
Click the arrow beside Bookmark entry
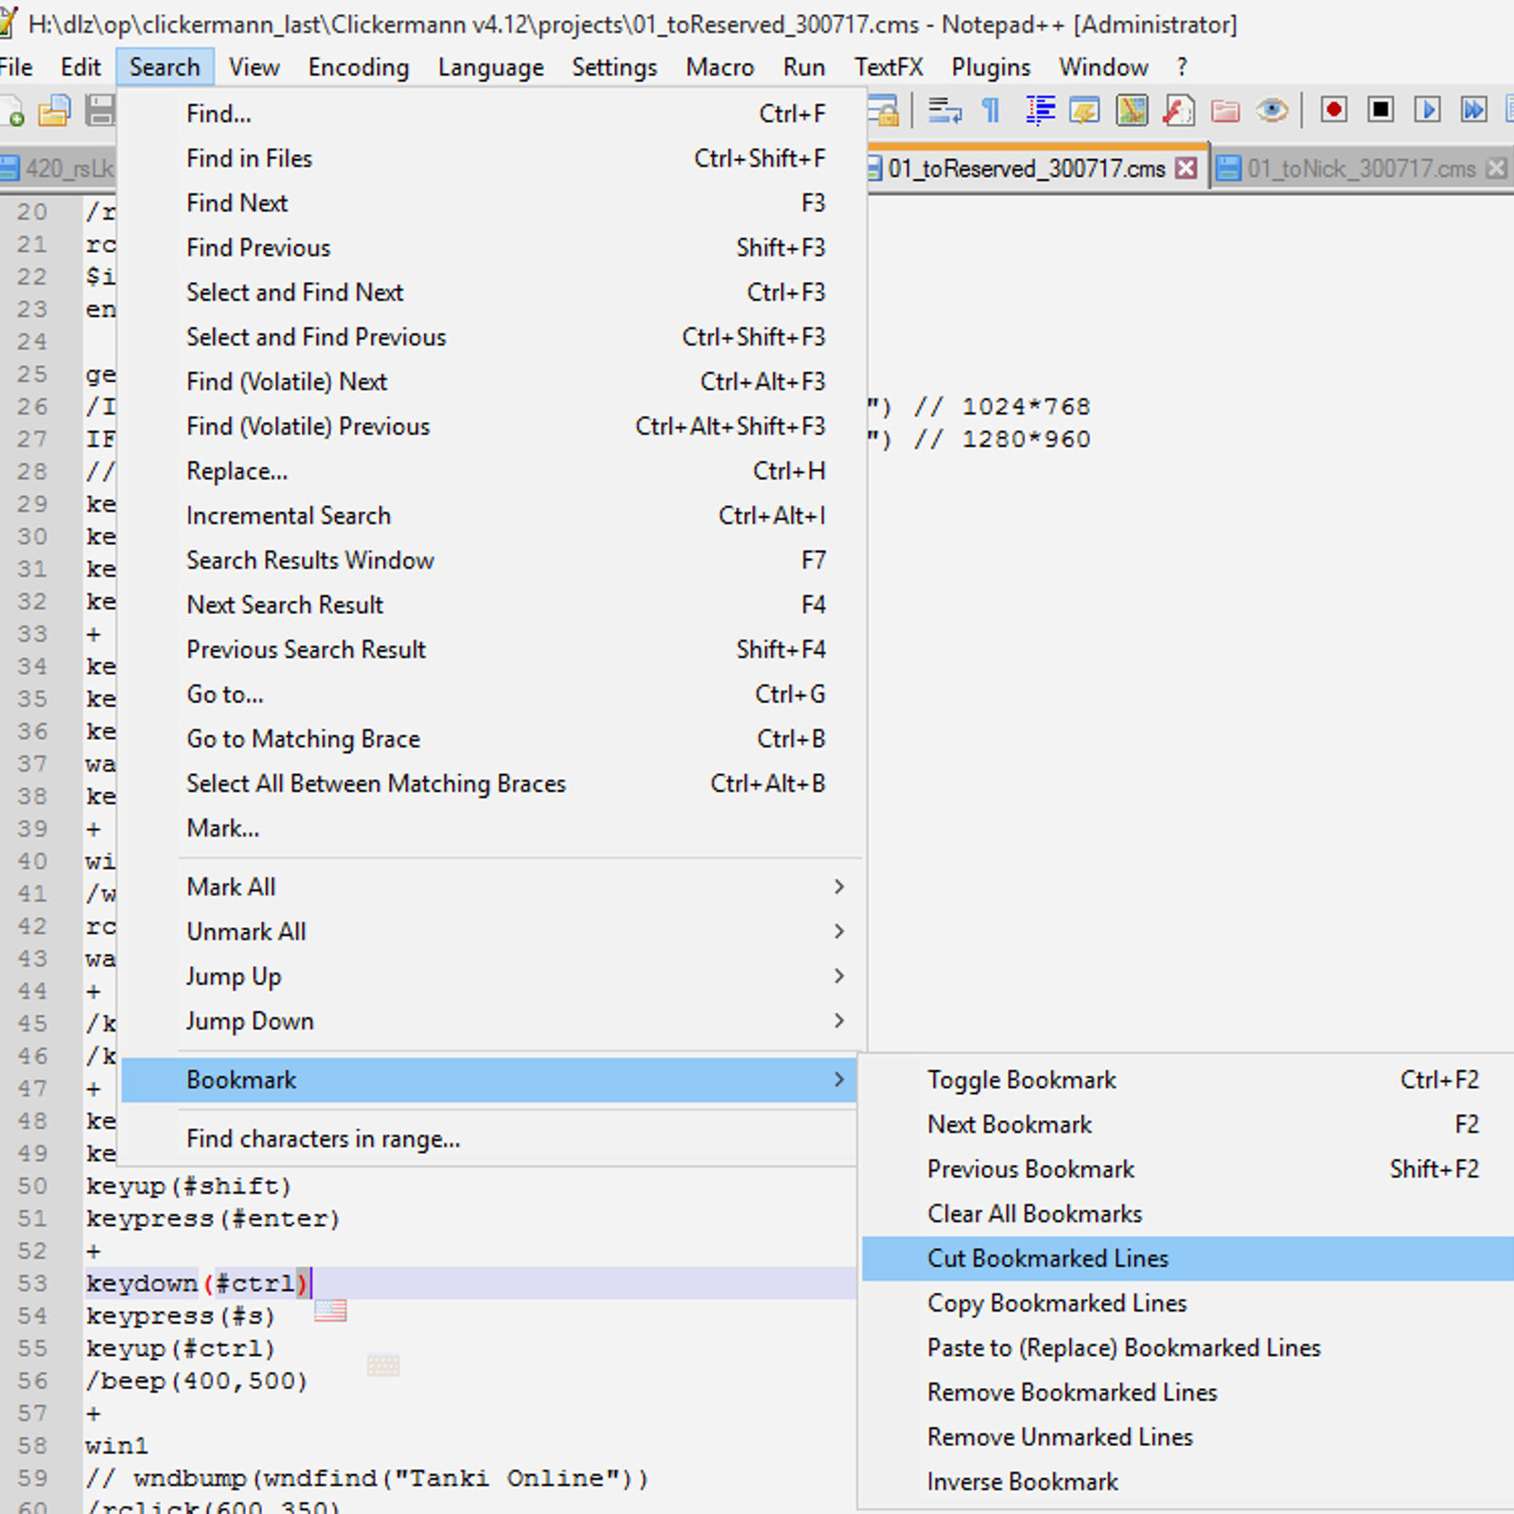[x=838, y=1079]
